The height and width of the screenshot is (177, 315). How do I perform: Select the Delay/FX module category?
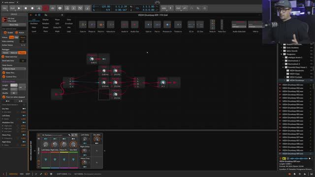click(x=57, y=28)
